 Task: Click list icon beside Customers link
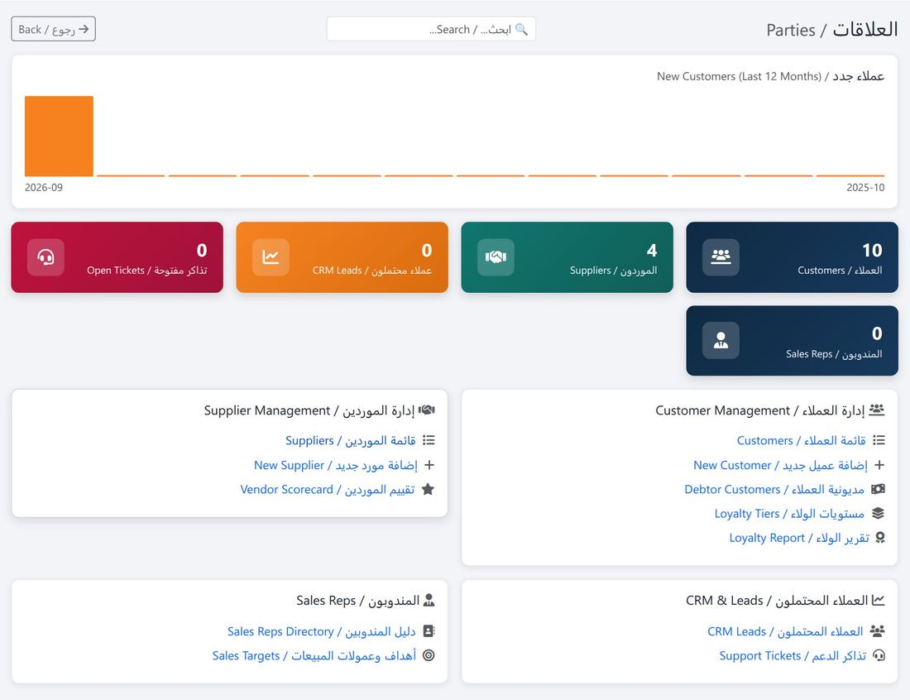click(x=879, y=440)
